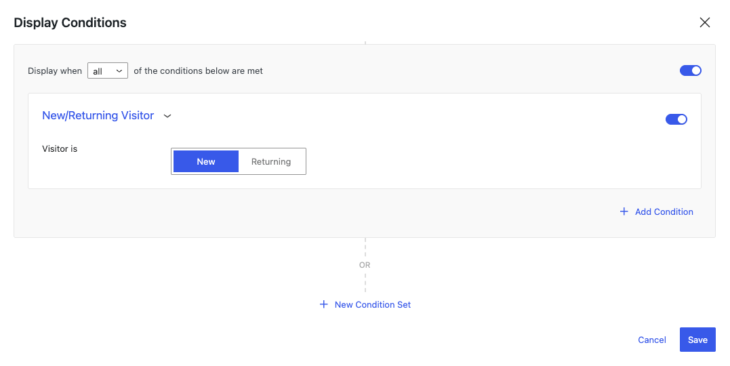Click the 'Visitor is' field label

pos(60,149)
